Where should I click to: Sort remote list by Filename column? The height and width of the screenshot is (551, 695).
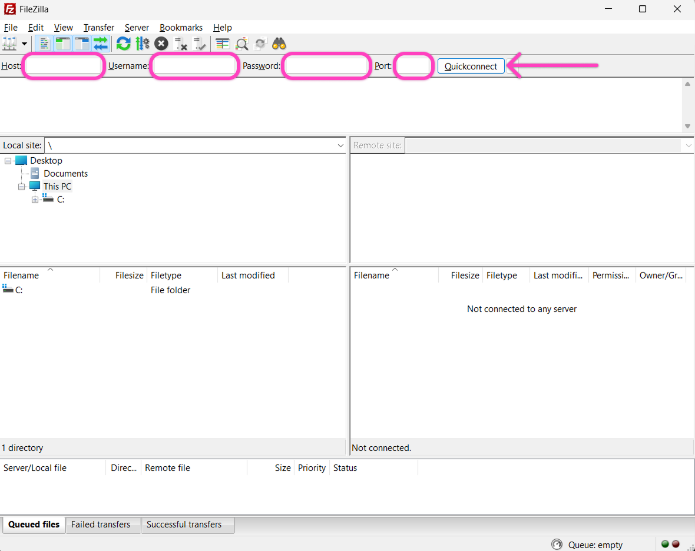coord(394,275)
